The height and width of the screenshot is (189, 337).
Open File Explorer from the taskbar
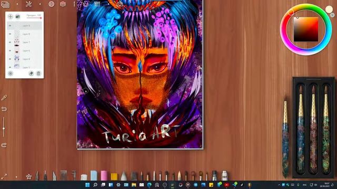(x=134, y=185)
